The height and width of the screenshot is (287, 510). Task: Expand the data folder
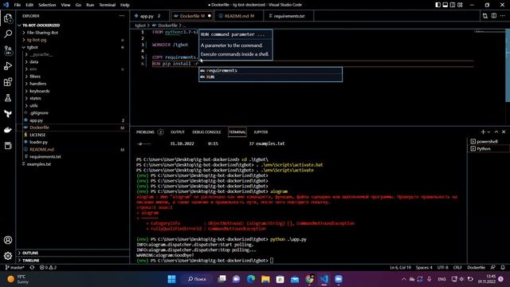click(x=33, y=62)
